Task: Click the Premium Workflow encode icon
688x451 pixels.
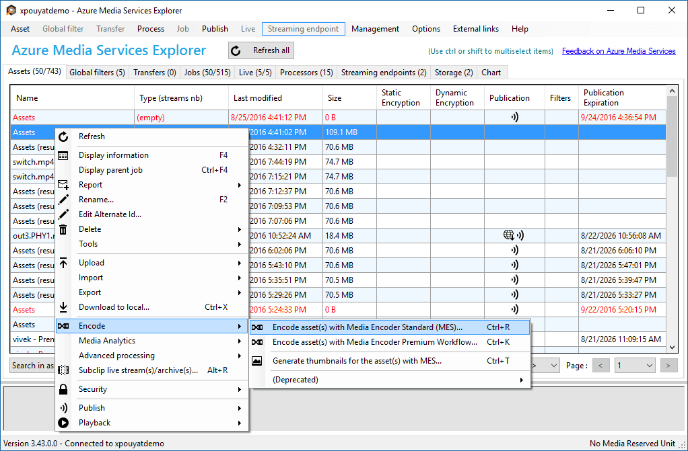Action: pyautogui.click(x=257, y=342)
